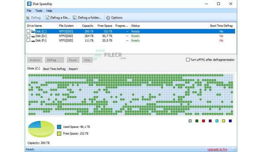Click the Defrag button below drive list
Image resolution: width=262 pixels, height=152 pixels.
(52, 60)
